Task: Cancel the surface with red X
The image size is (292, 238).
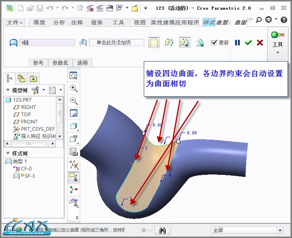Action: (x=260, y=42)
